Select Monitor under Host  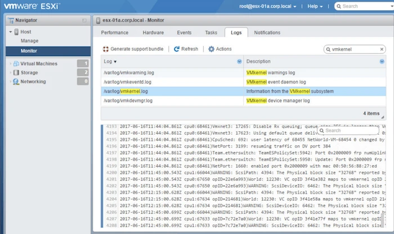click(48, 51)
